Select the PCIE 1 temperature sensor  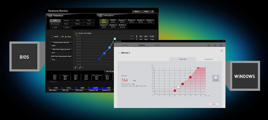(x=67, y=24)
